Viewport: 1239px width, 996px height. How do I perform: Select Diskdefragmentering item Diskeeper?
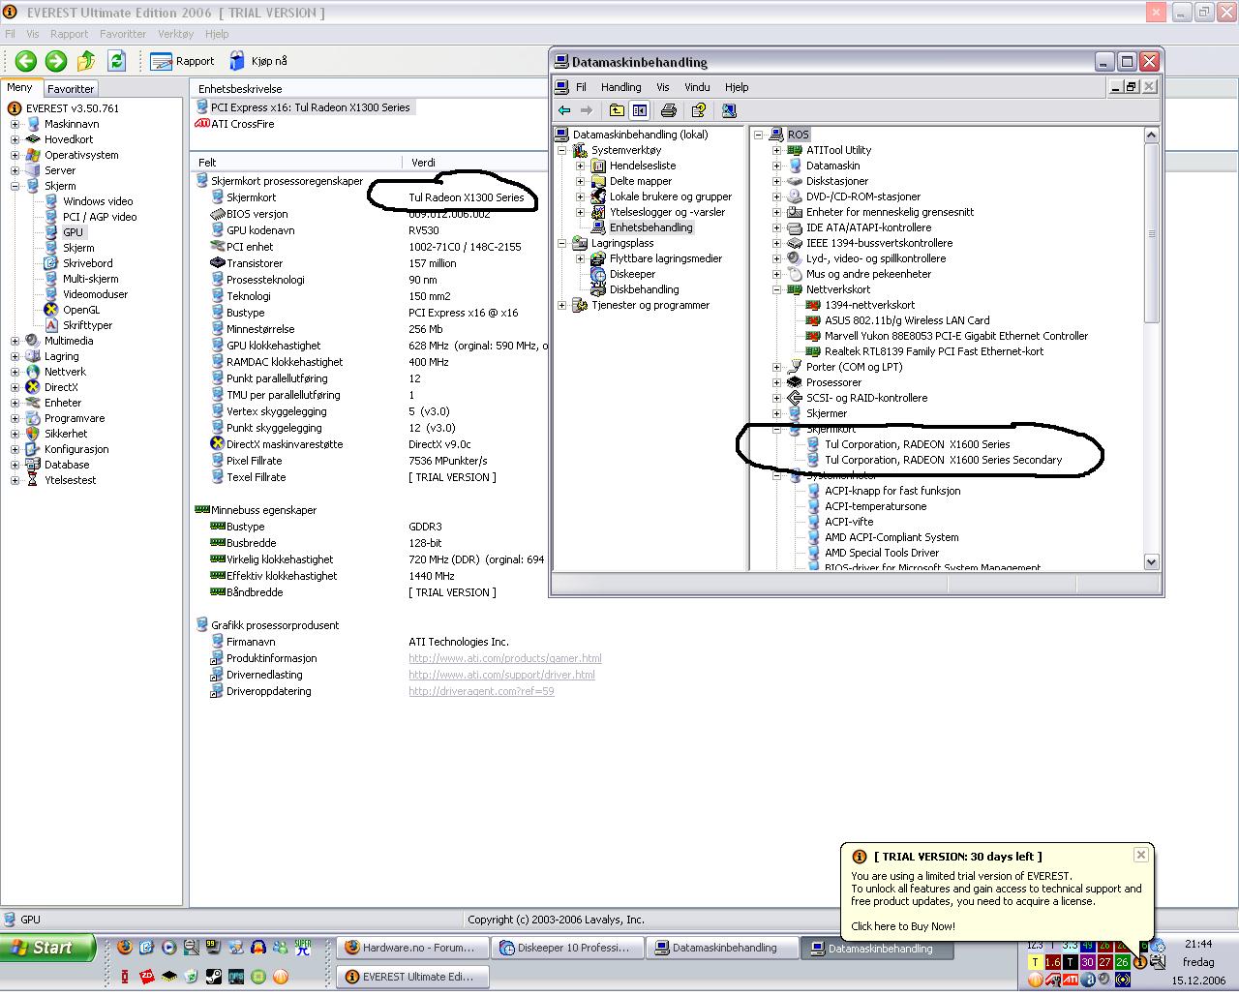pyautogui.click(x=632, y=274)
